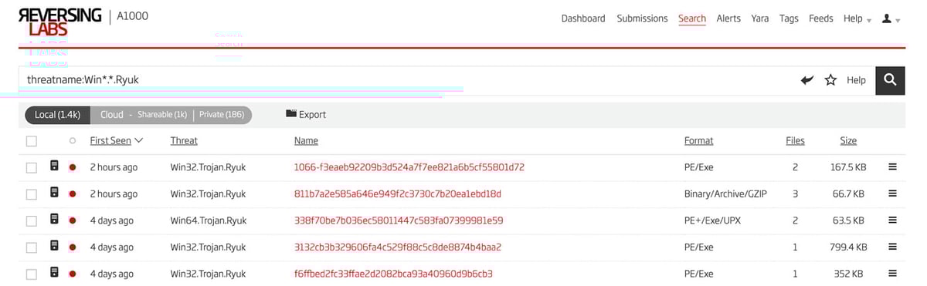Open the user account dropdown
Screen dimensions: 927x286
891,19
